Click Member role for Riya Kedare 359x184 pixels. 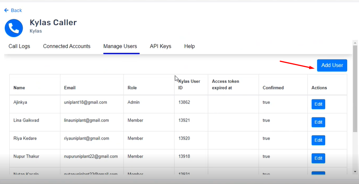135,139
